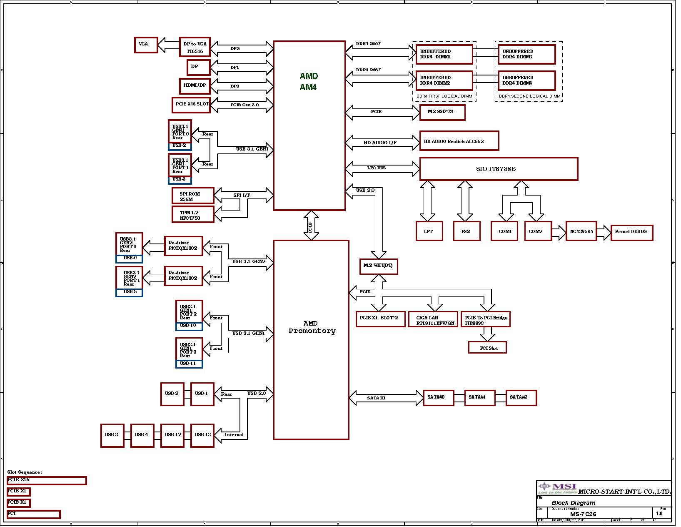Select the Block Diagram title text

(x=574, y=503)
